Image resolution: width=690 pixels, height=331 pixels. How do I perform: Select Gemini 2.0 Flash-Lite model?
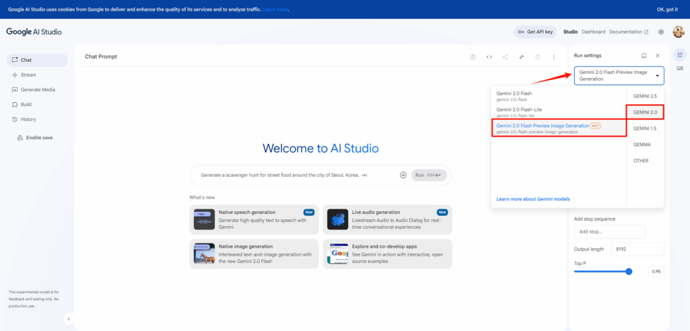(x=559, y=112)
